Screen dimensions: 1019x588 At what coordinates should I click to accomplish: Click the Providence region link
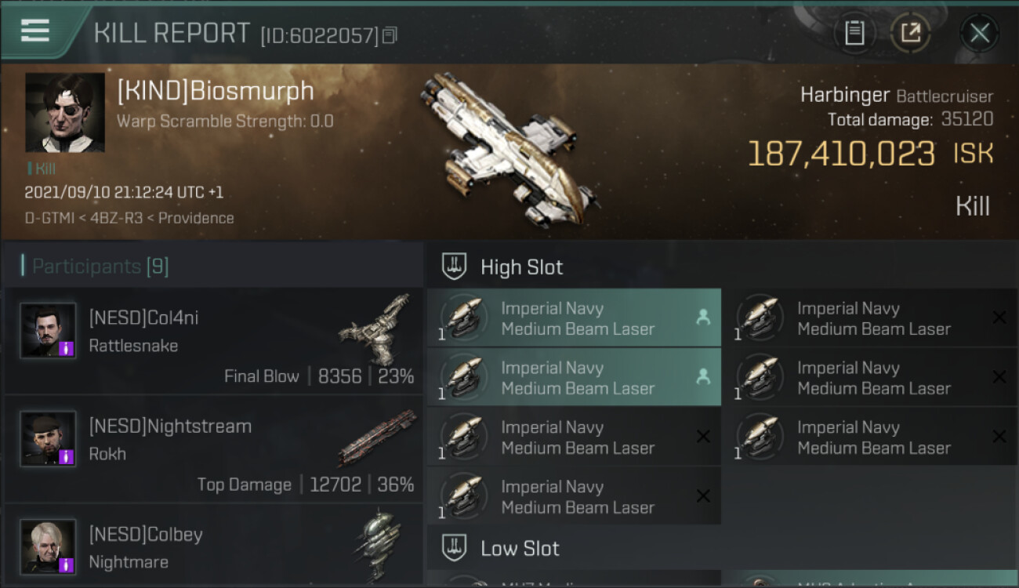point(196,218)
